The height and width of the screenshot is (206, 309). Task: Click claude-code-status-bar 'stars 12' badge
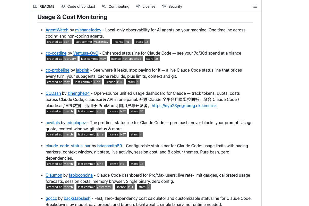point(137,164)
